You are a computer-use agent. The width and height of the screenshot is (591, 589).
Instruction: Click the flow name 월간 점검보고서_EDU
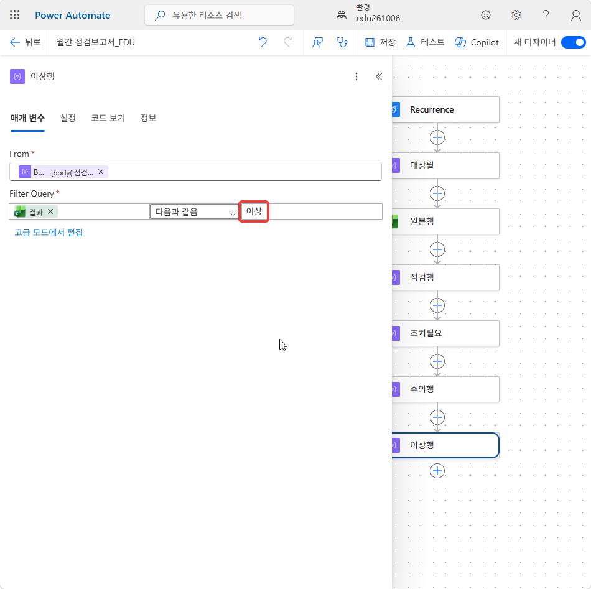[x=96, y=42]
